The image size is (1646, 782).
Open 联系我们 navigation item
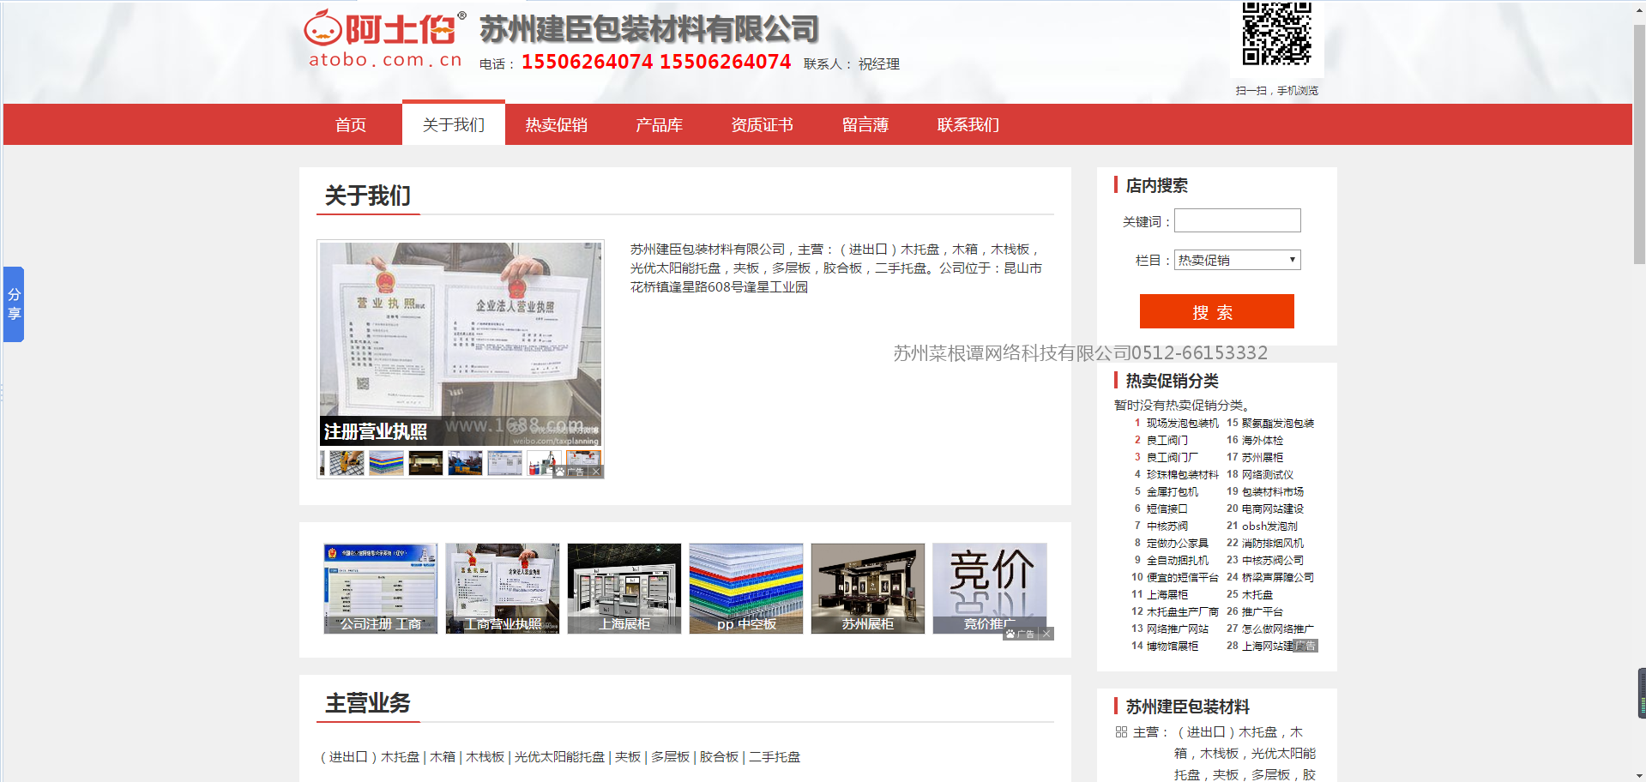(968, 125)
